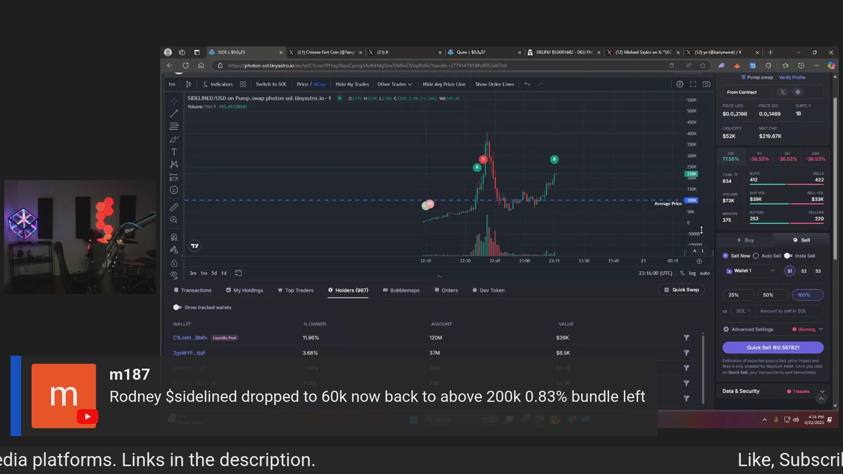Click the zoom in magnifier tool

[174, 220]
